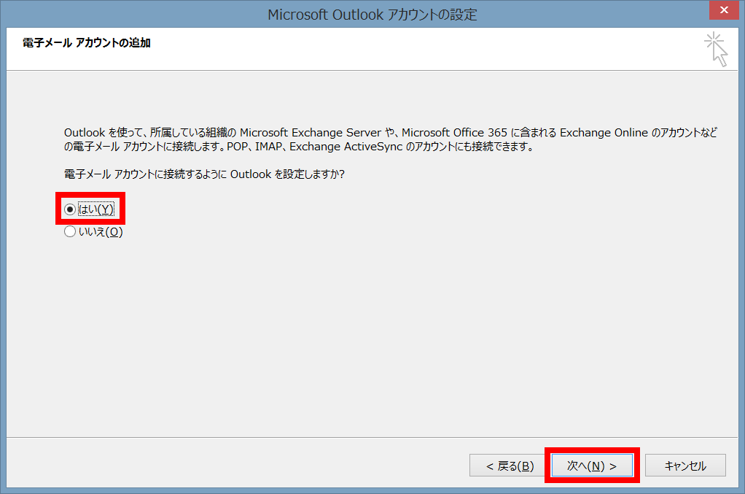The width and height of the screenshot is (745, 494).
Task: Click the 次へ(N) > button
Action: pyautogui.click(x=592, y=466)
